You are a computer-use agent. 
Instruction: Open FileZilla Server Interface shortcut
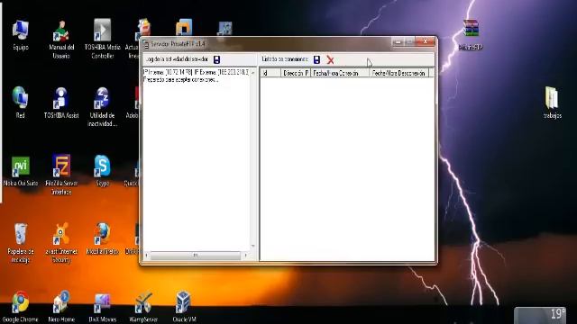[x=61, y=175]
